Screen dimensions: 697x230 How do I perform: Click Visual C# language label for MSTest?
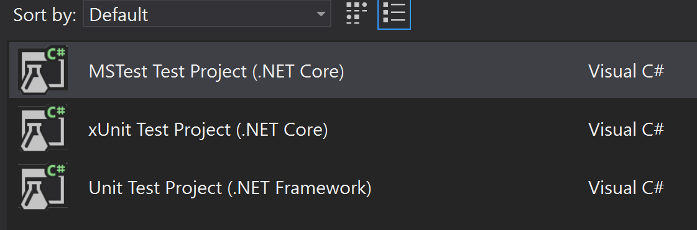[626, 71]
